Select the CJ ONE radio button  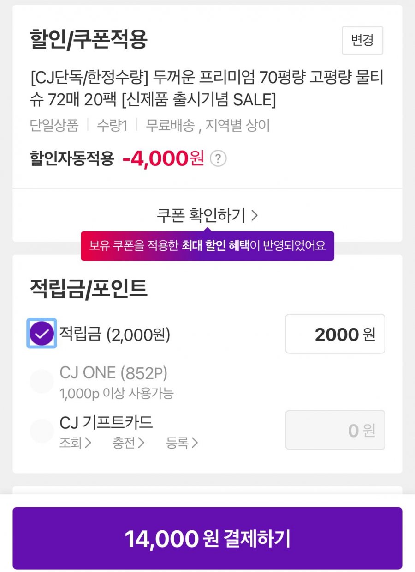click(x=41, y=381)
